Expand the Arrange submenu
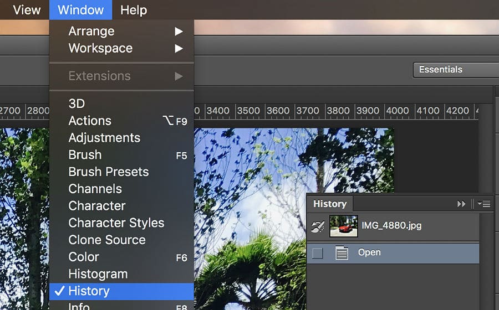This screenshot has width=499, height=310. (121, 31)
